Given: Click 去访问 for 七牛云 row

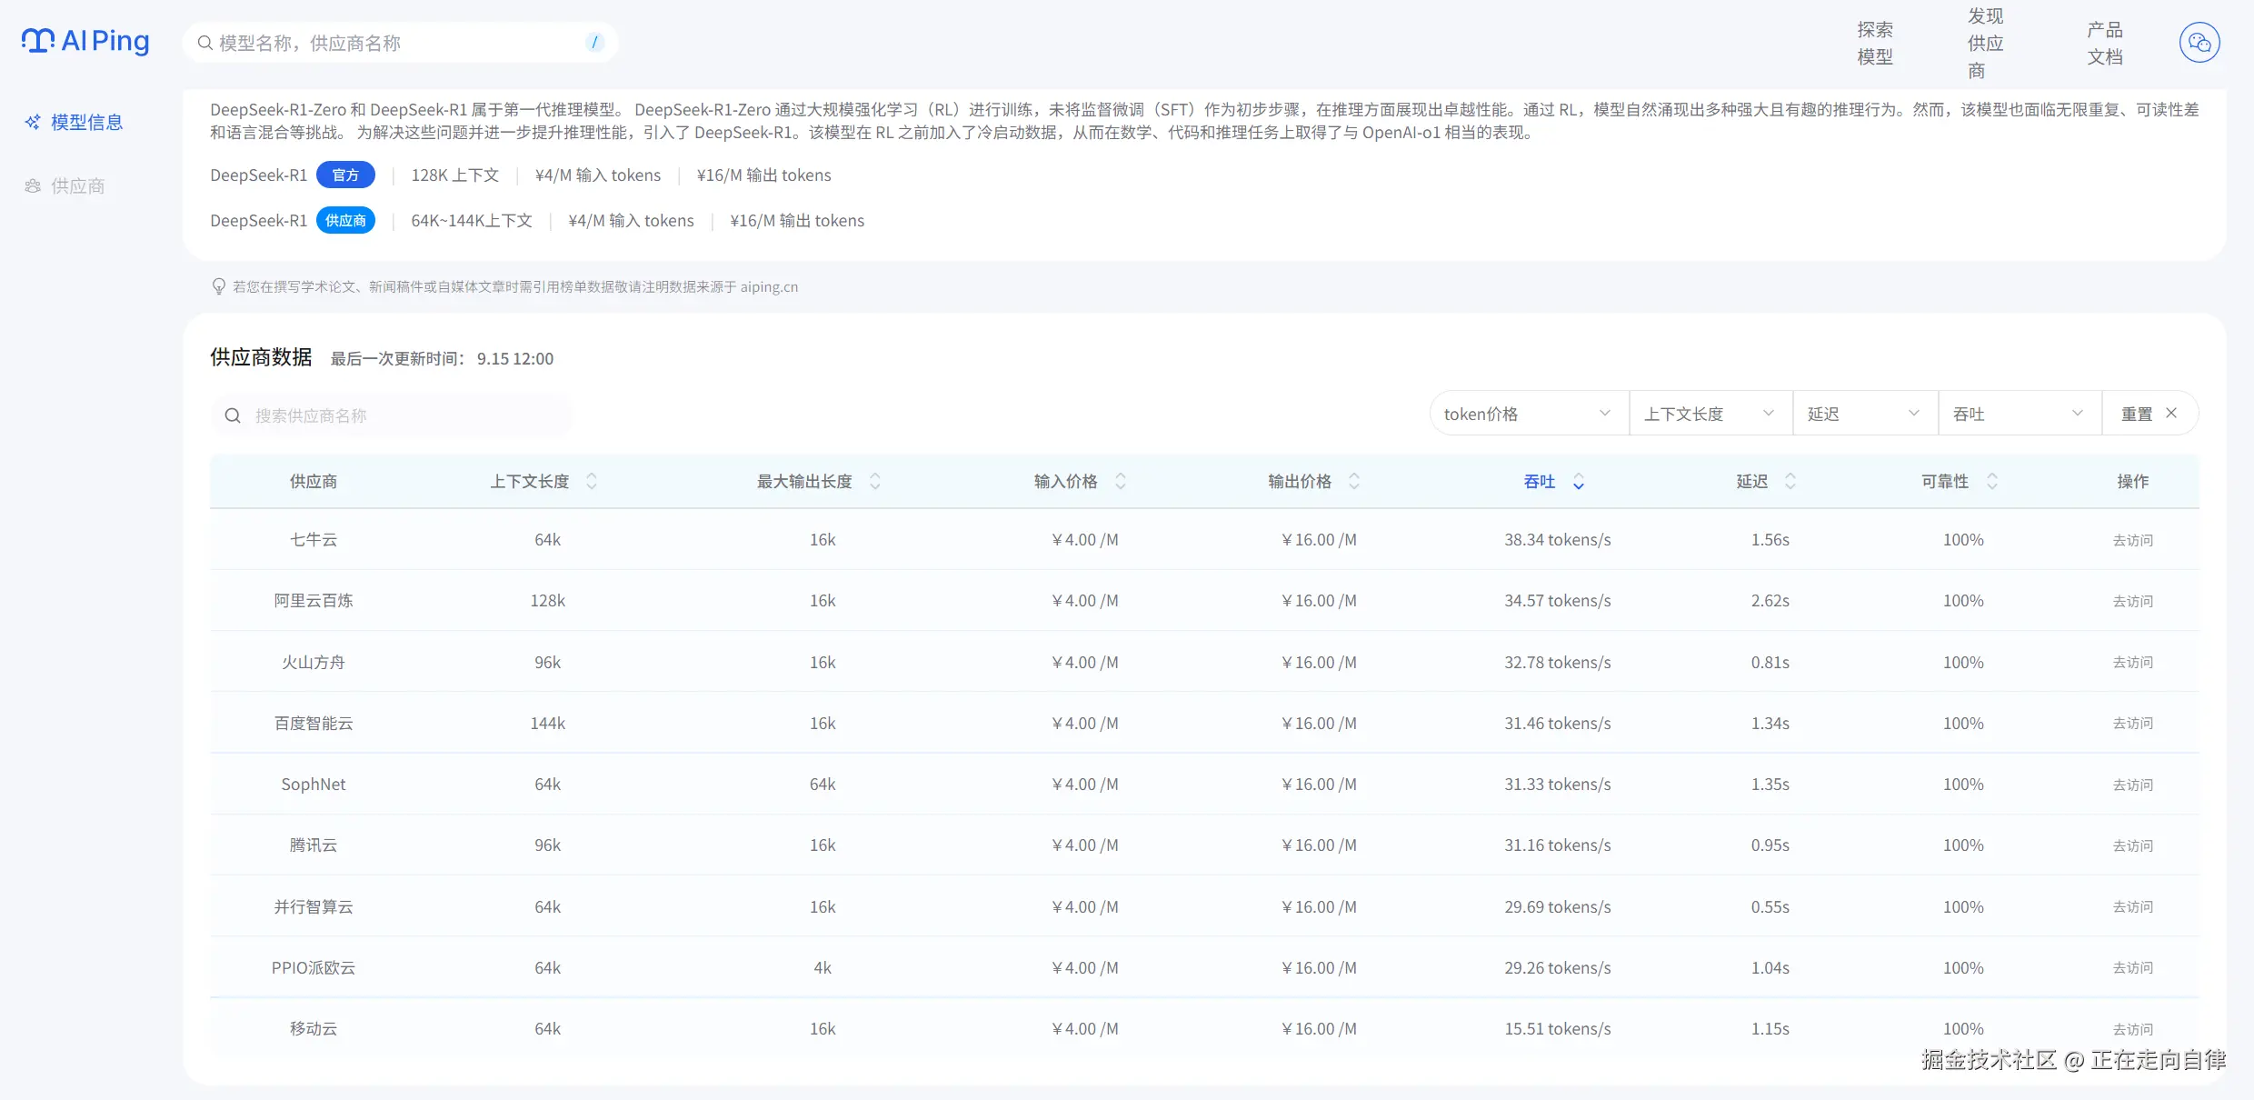Looking at the screenshot, I should pyautogui.click(x=2132, y=540).
